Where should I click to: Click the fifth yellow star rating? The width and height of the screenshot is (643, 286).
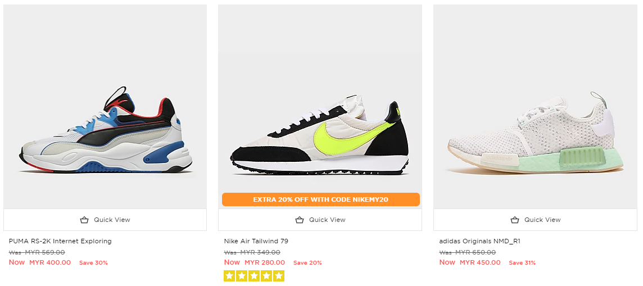coord(279,276)
